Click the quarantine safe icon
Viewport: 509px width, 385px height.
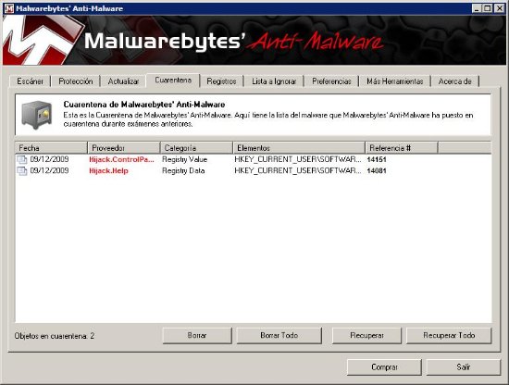[x=37, y=115]
